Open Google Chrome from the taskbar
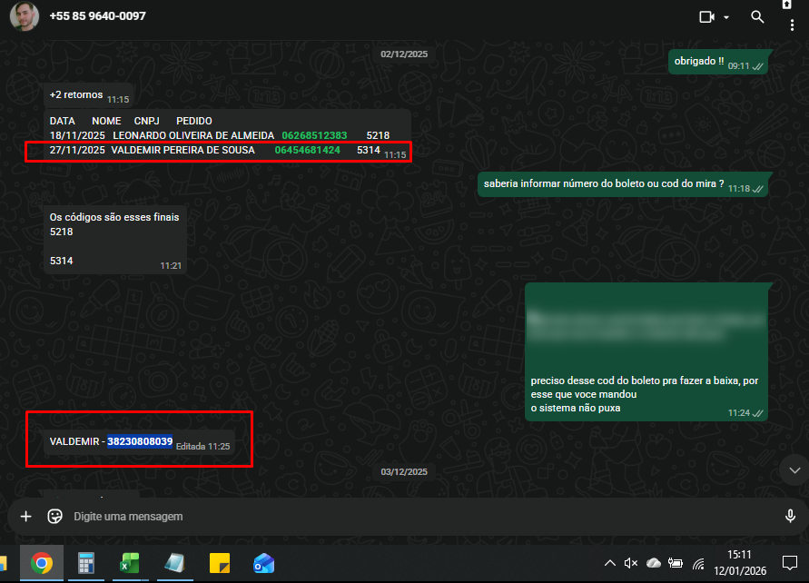This screenshot has height=583, width=809. tap(41, 564)
